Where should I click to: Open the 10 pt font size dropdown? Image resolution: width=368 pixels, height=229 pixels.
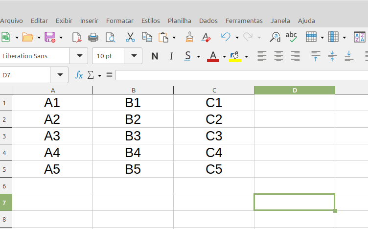point(133,56)
